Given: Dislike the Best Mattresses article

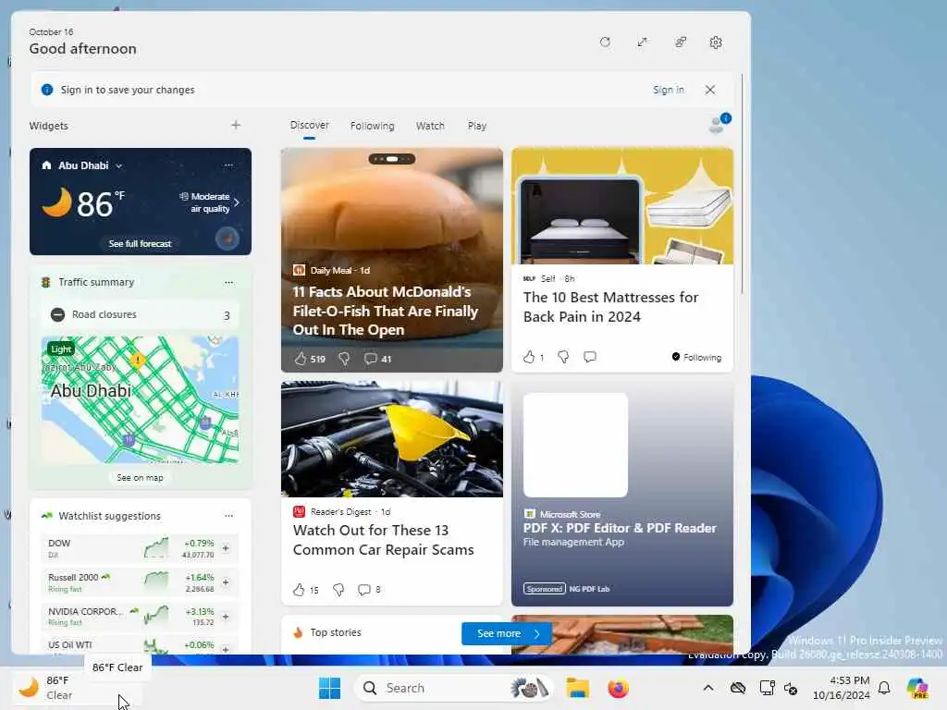Looking at the screenshot, I should 563,357.
